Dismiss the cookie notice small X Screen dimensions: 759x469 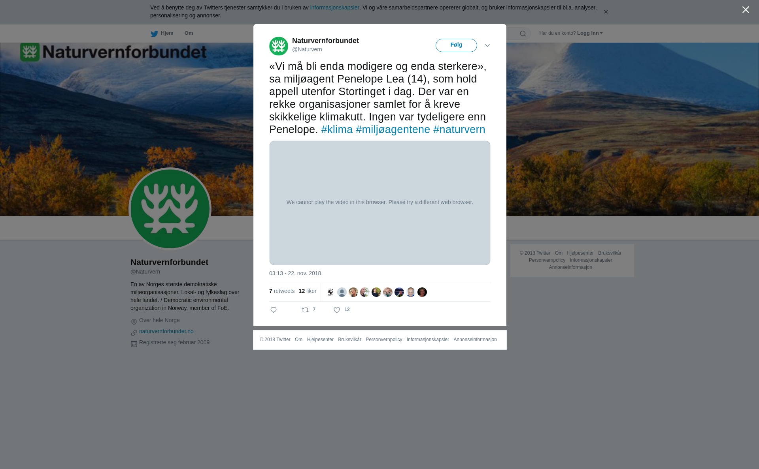click(x=606, y=12)
